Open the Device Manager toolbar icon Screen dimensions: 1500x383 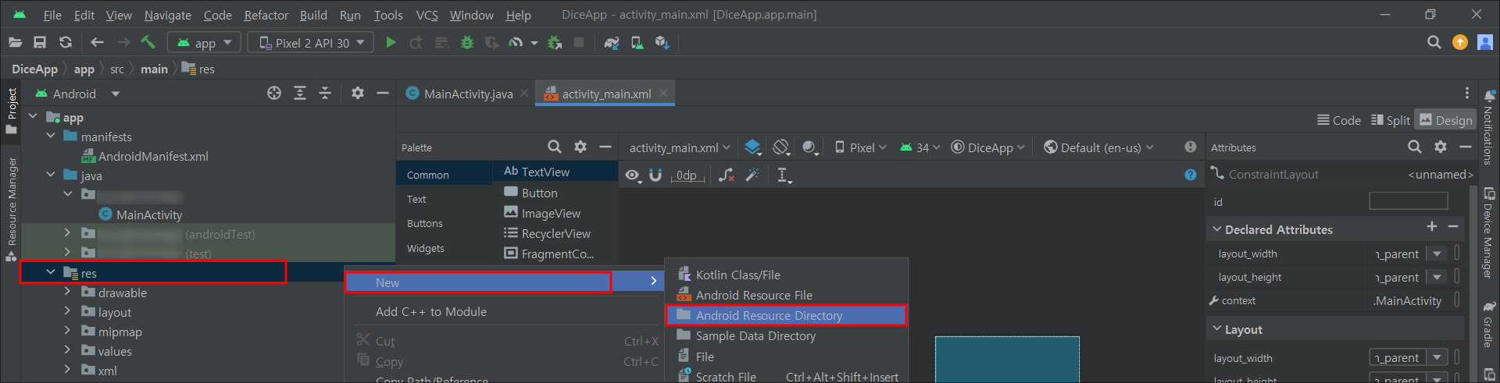637,42
